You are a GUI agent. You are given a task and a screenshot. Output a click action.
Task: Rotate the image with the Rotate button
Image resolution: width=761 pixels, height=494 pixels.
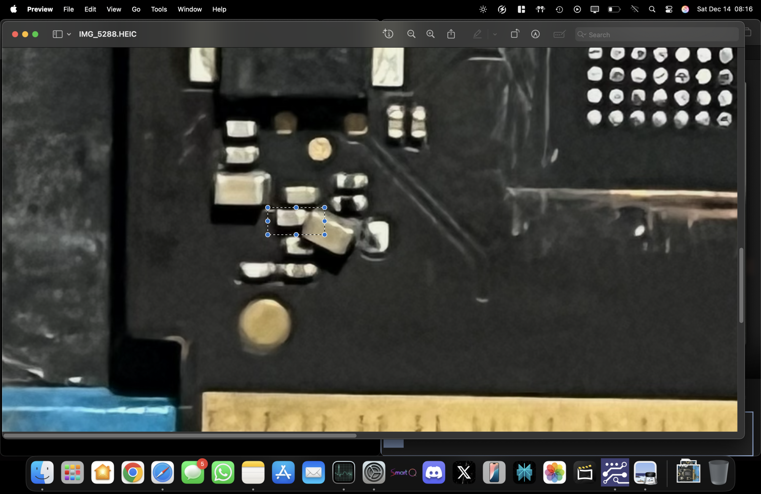coord(514,34)
